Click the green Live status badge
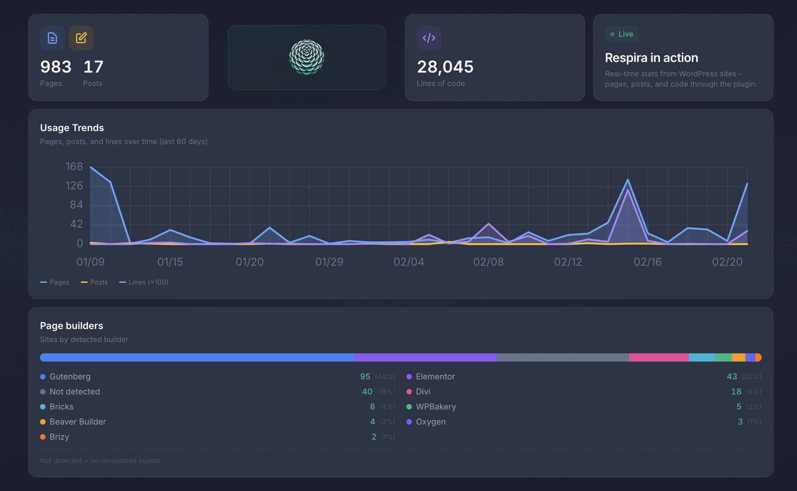The width and height of the screenshot is (797, 491). tap(622, 34)
